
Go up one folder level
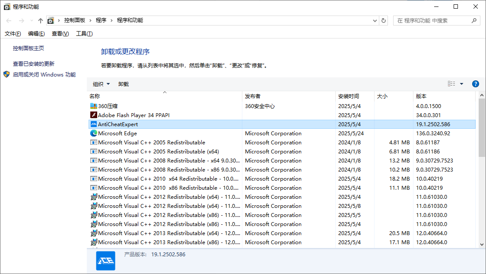[x=40, y=20]
